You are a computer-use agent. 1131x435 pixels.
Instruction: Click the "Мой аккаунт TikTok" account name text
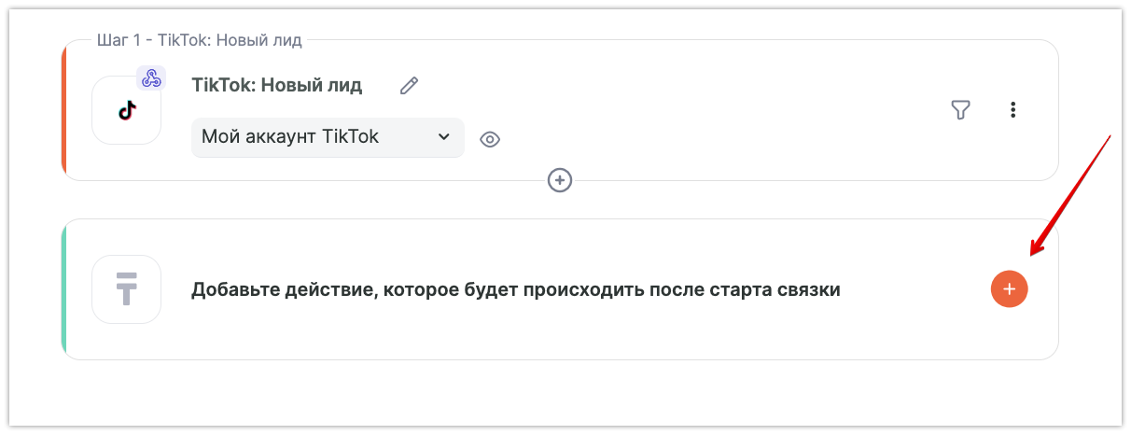(x=290, y=137)
